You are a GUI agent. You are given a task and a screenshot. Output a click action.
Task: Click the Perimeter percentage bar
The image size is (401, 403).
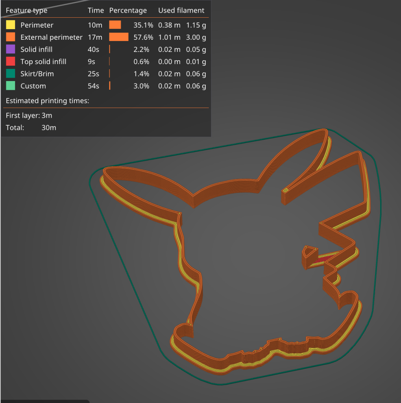(115, 25)
